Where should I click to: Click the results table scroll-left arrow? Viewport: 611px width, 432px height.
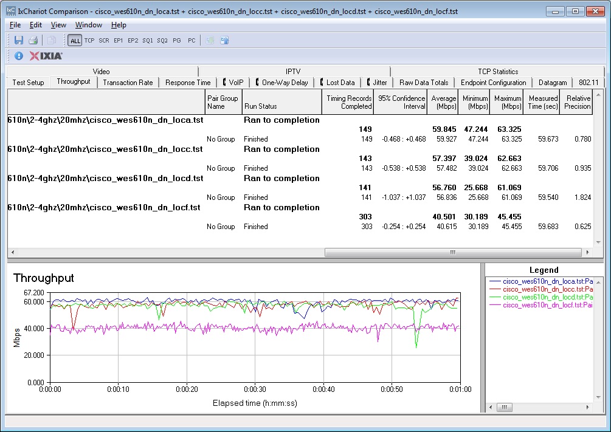click(x=13, y=252)
